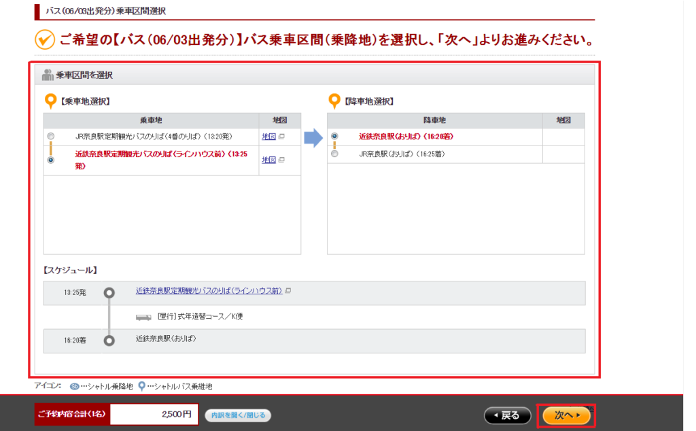Open 地図 link for 近鉄奈良駅 boarding point

[268, 160]
